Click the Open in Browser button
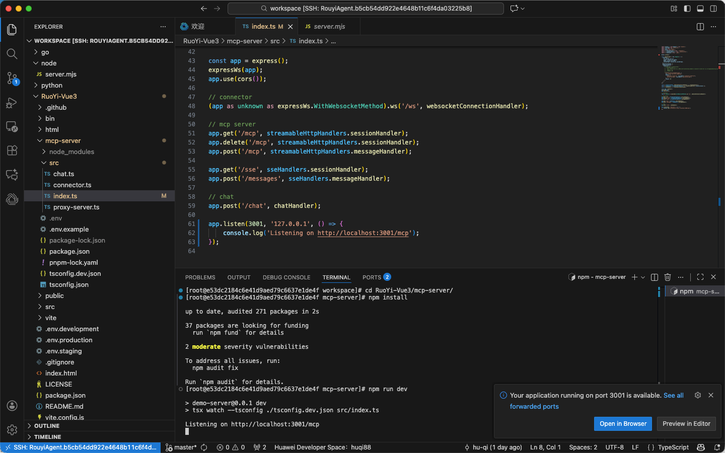The image size is (725, 453). click(x=623, y=424)
